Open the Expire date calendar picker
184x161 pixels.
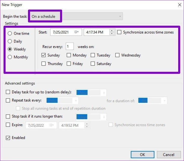[x=51, y=125]
